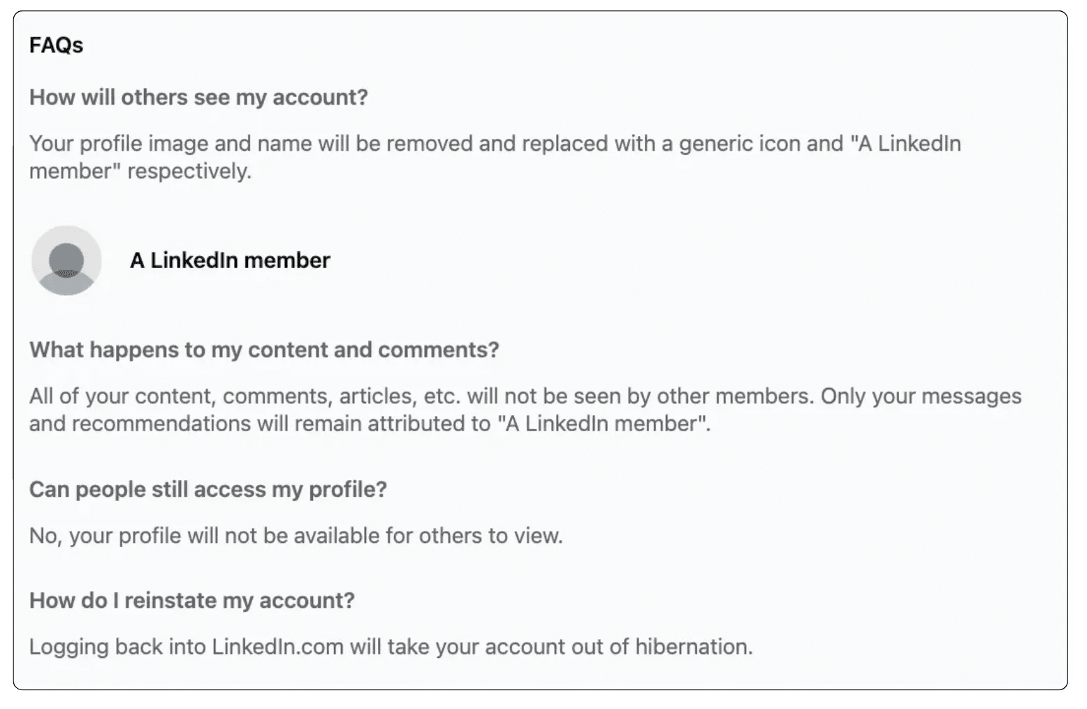This screenshot has width=1087, height=709.
Task: Click the text 'member" respectively.'
Action: coord(140,171)
